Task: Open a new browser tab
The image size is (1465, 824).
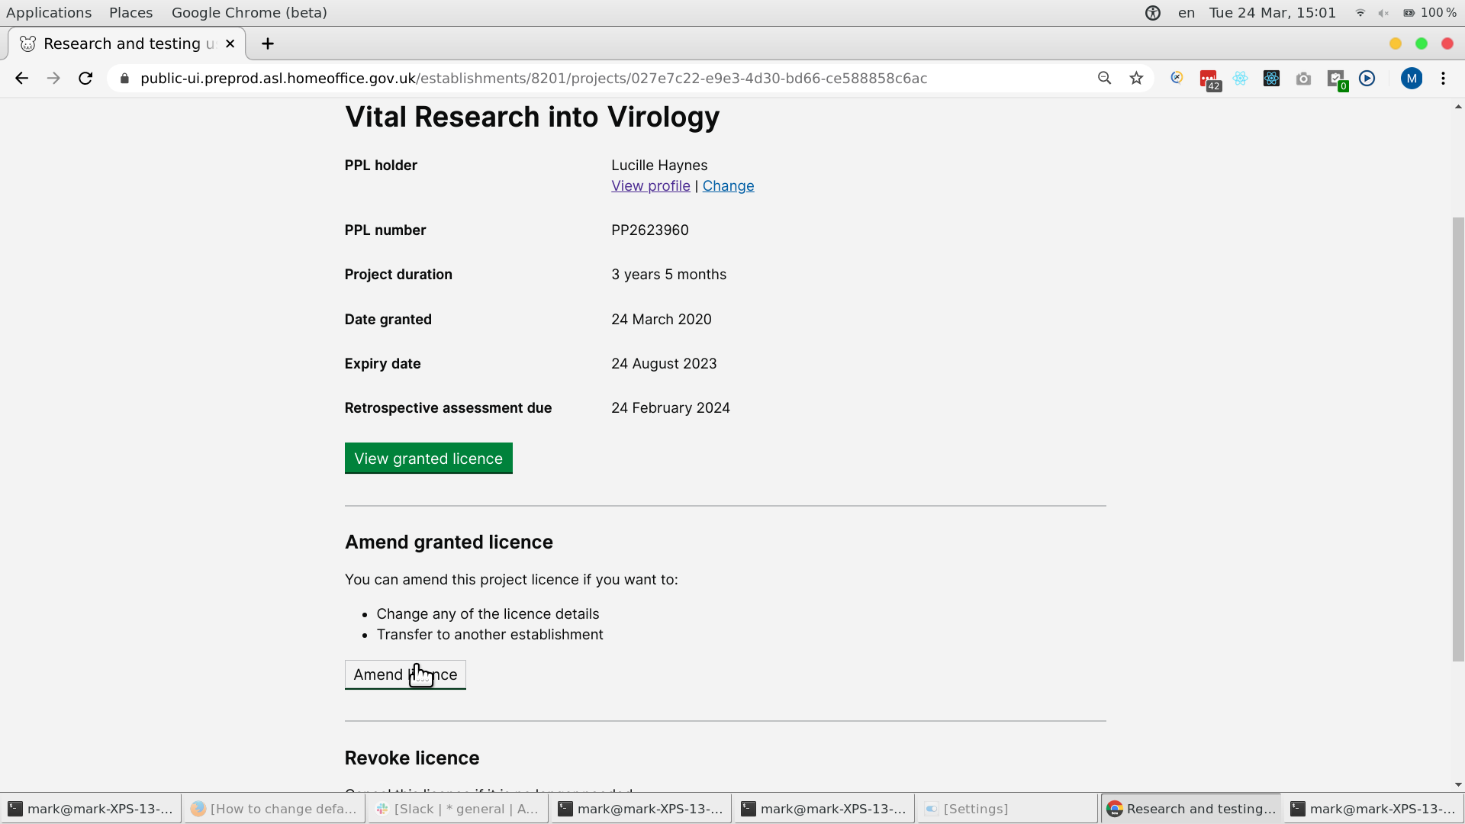Action: (268, 43)
